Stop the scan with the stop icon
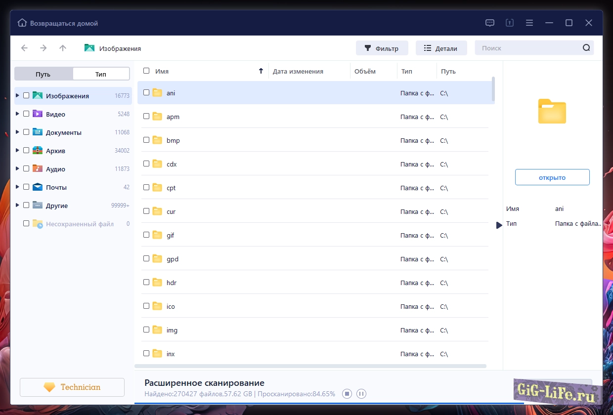 (x=347, y=394)
